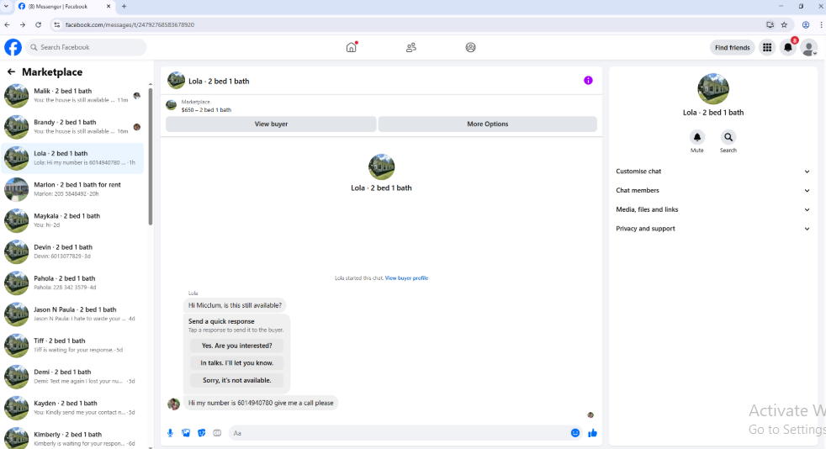Attach a photo file icon
826x449 pixels.
pos(186,433)
